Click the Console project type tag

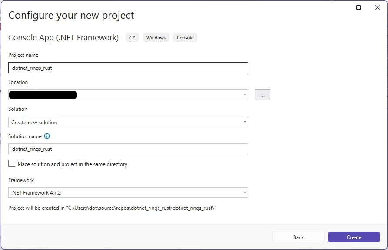click(185, 38)
